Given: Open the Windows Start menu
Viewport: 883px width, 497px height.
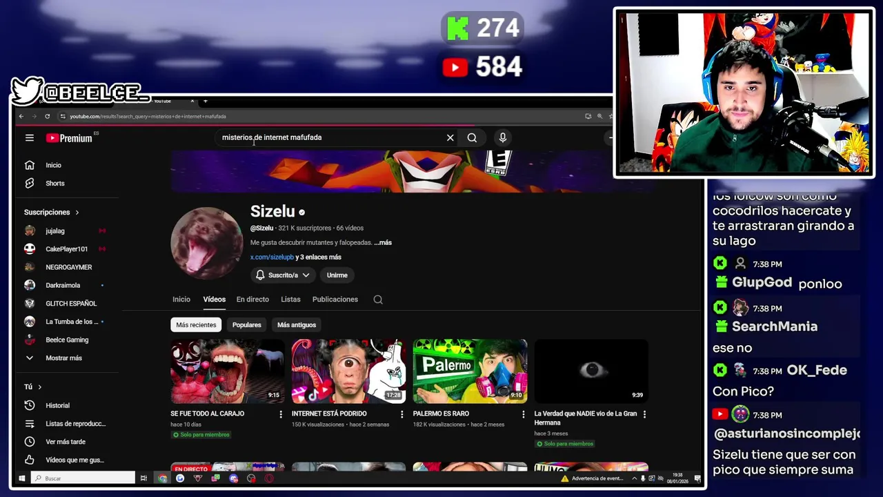Looking at the screenshot, I should pos(22,478).
